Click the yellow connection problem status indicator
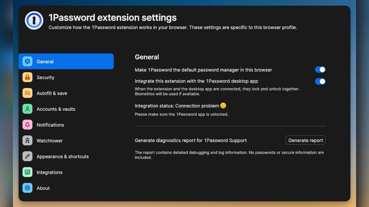Screen dimensions: 369x207 tap(223, 106)
